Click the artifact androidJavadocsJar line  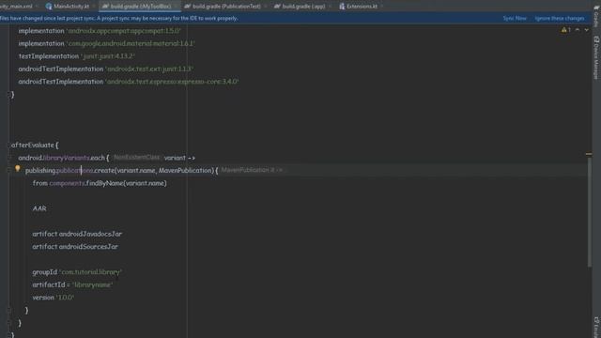77,234
